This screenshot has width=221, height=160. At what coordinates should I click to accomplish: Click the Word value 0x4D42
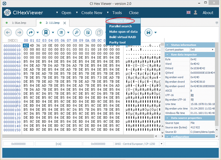point(195,64)
